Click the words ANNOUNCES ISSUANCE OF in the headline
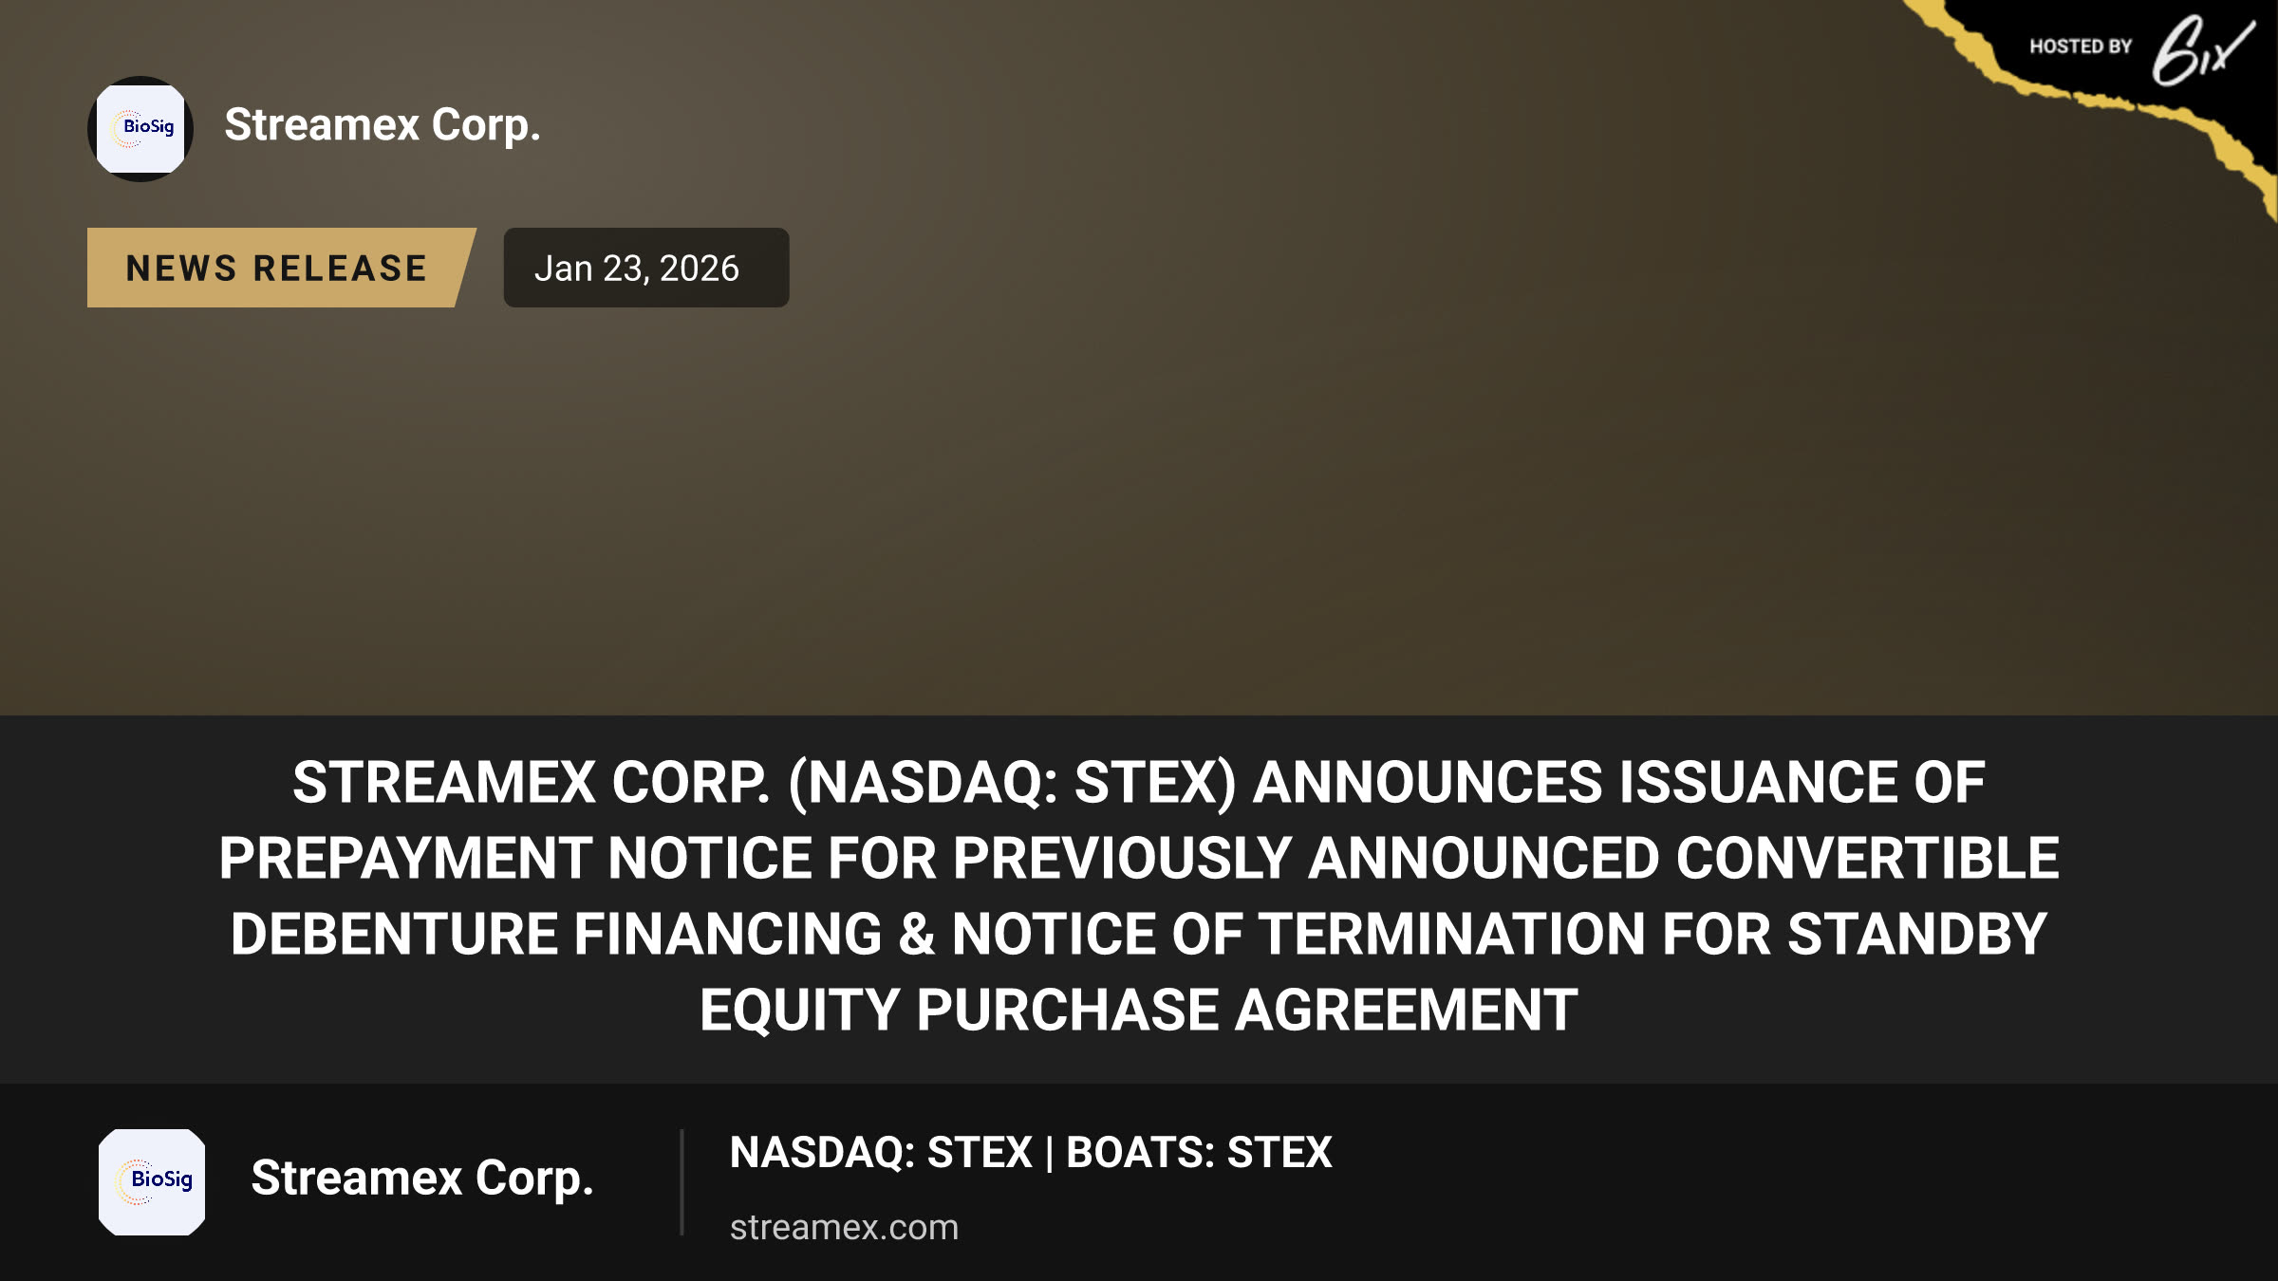2278x1281 pixels. 1619,783
